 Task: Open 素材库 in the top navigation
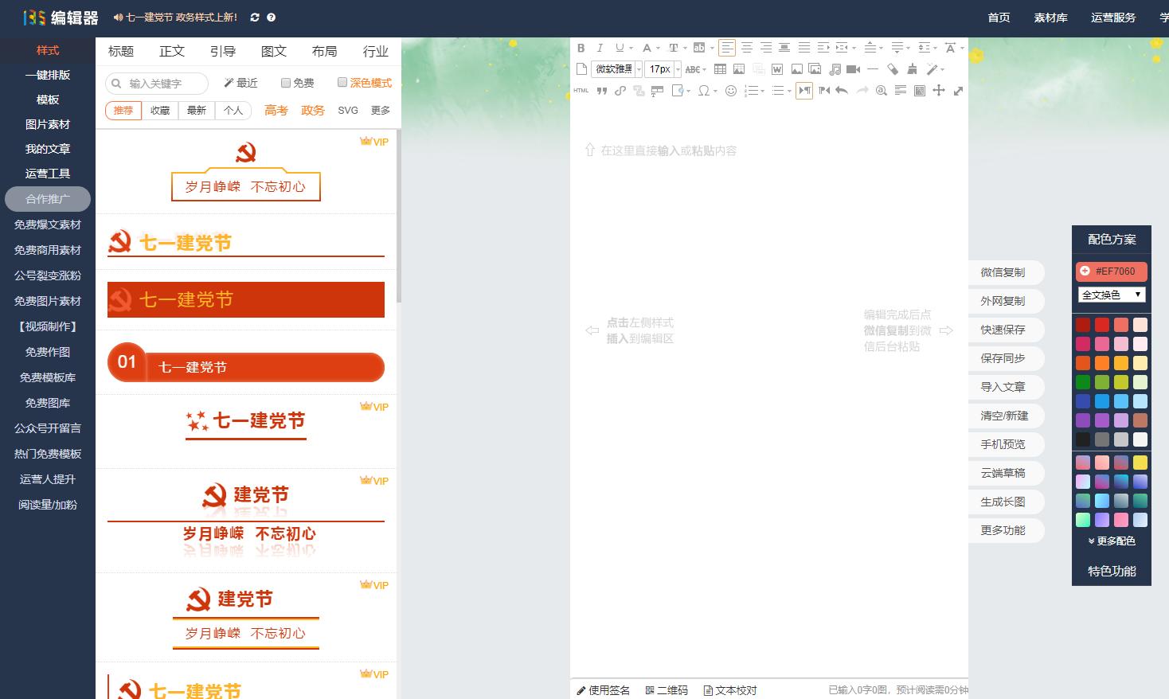coord(1050,17)
